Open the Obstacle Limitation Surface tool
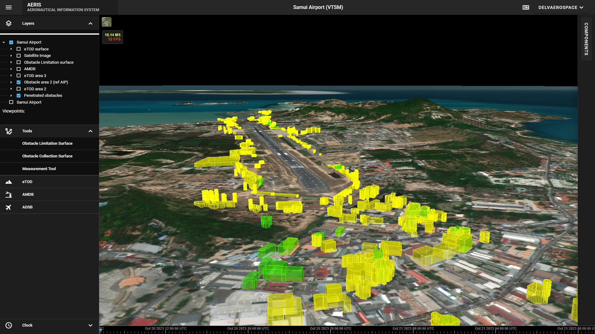The width and height of the screenshot is (595, 334). pos(47,143)
